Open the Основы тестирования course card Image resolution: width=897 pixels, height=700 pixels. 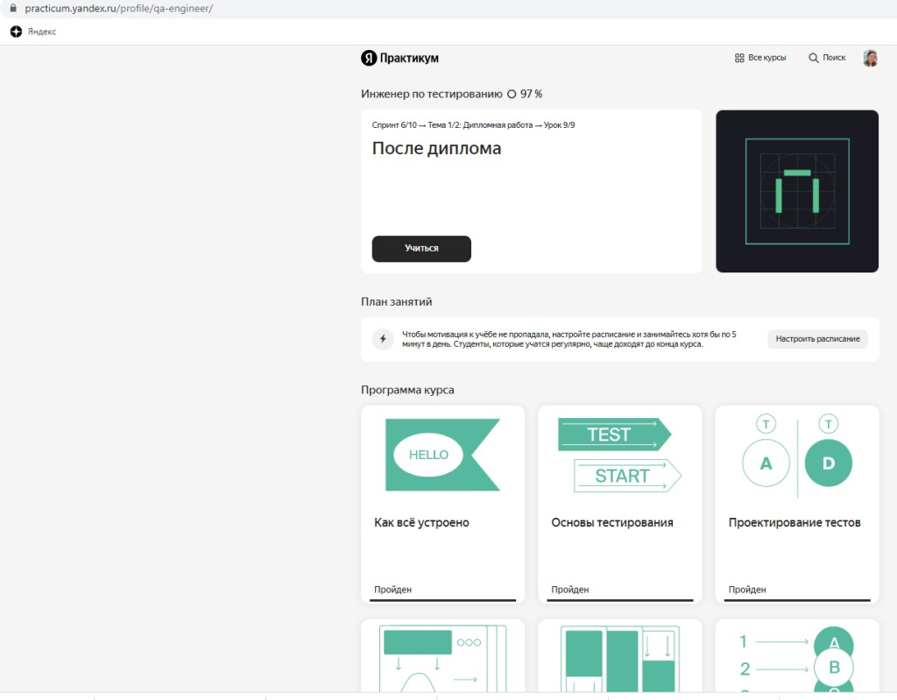[x=619, y=505]
